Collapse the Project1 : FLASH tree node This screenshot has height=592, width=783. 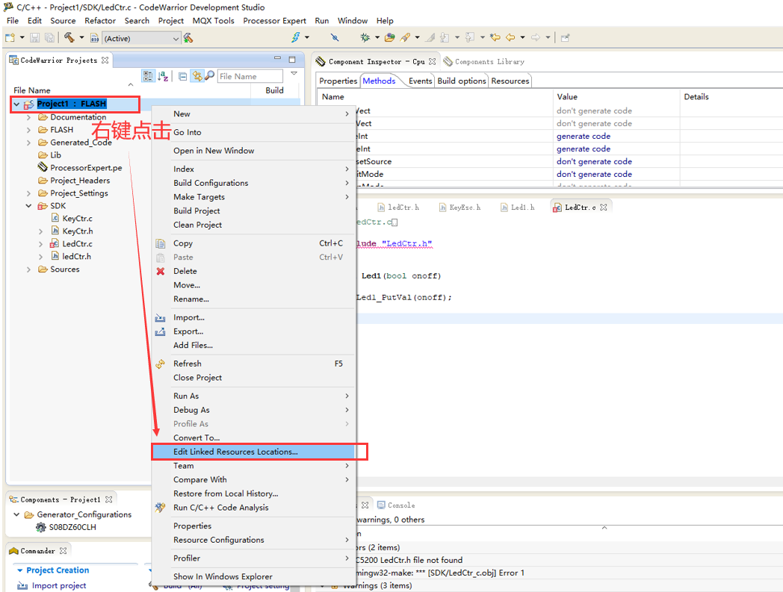click(x=17, y=104)
